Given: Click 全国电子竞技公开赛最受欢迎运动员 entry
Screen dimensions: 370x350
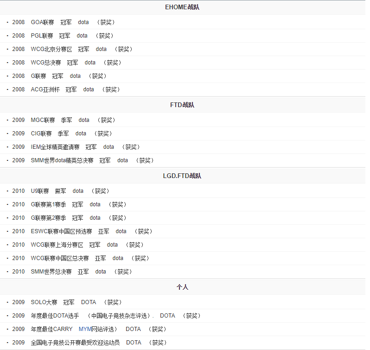Looking at the screenshot, I should [x=75, y=343].
